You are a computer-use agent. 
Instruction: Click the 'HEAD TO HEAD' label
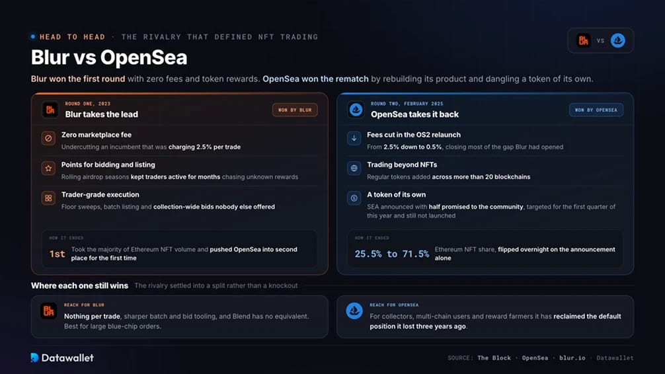pos(72,37)
